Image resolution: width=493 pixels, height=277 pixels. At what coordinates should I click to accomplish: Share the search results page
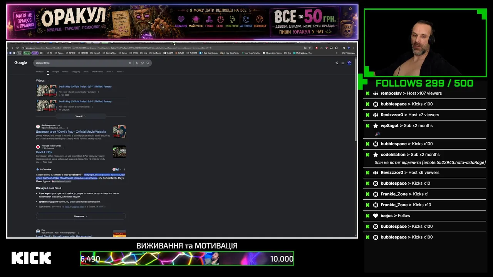point(337,63)
